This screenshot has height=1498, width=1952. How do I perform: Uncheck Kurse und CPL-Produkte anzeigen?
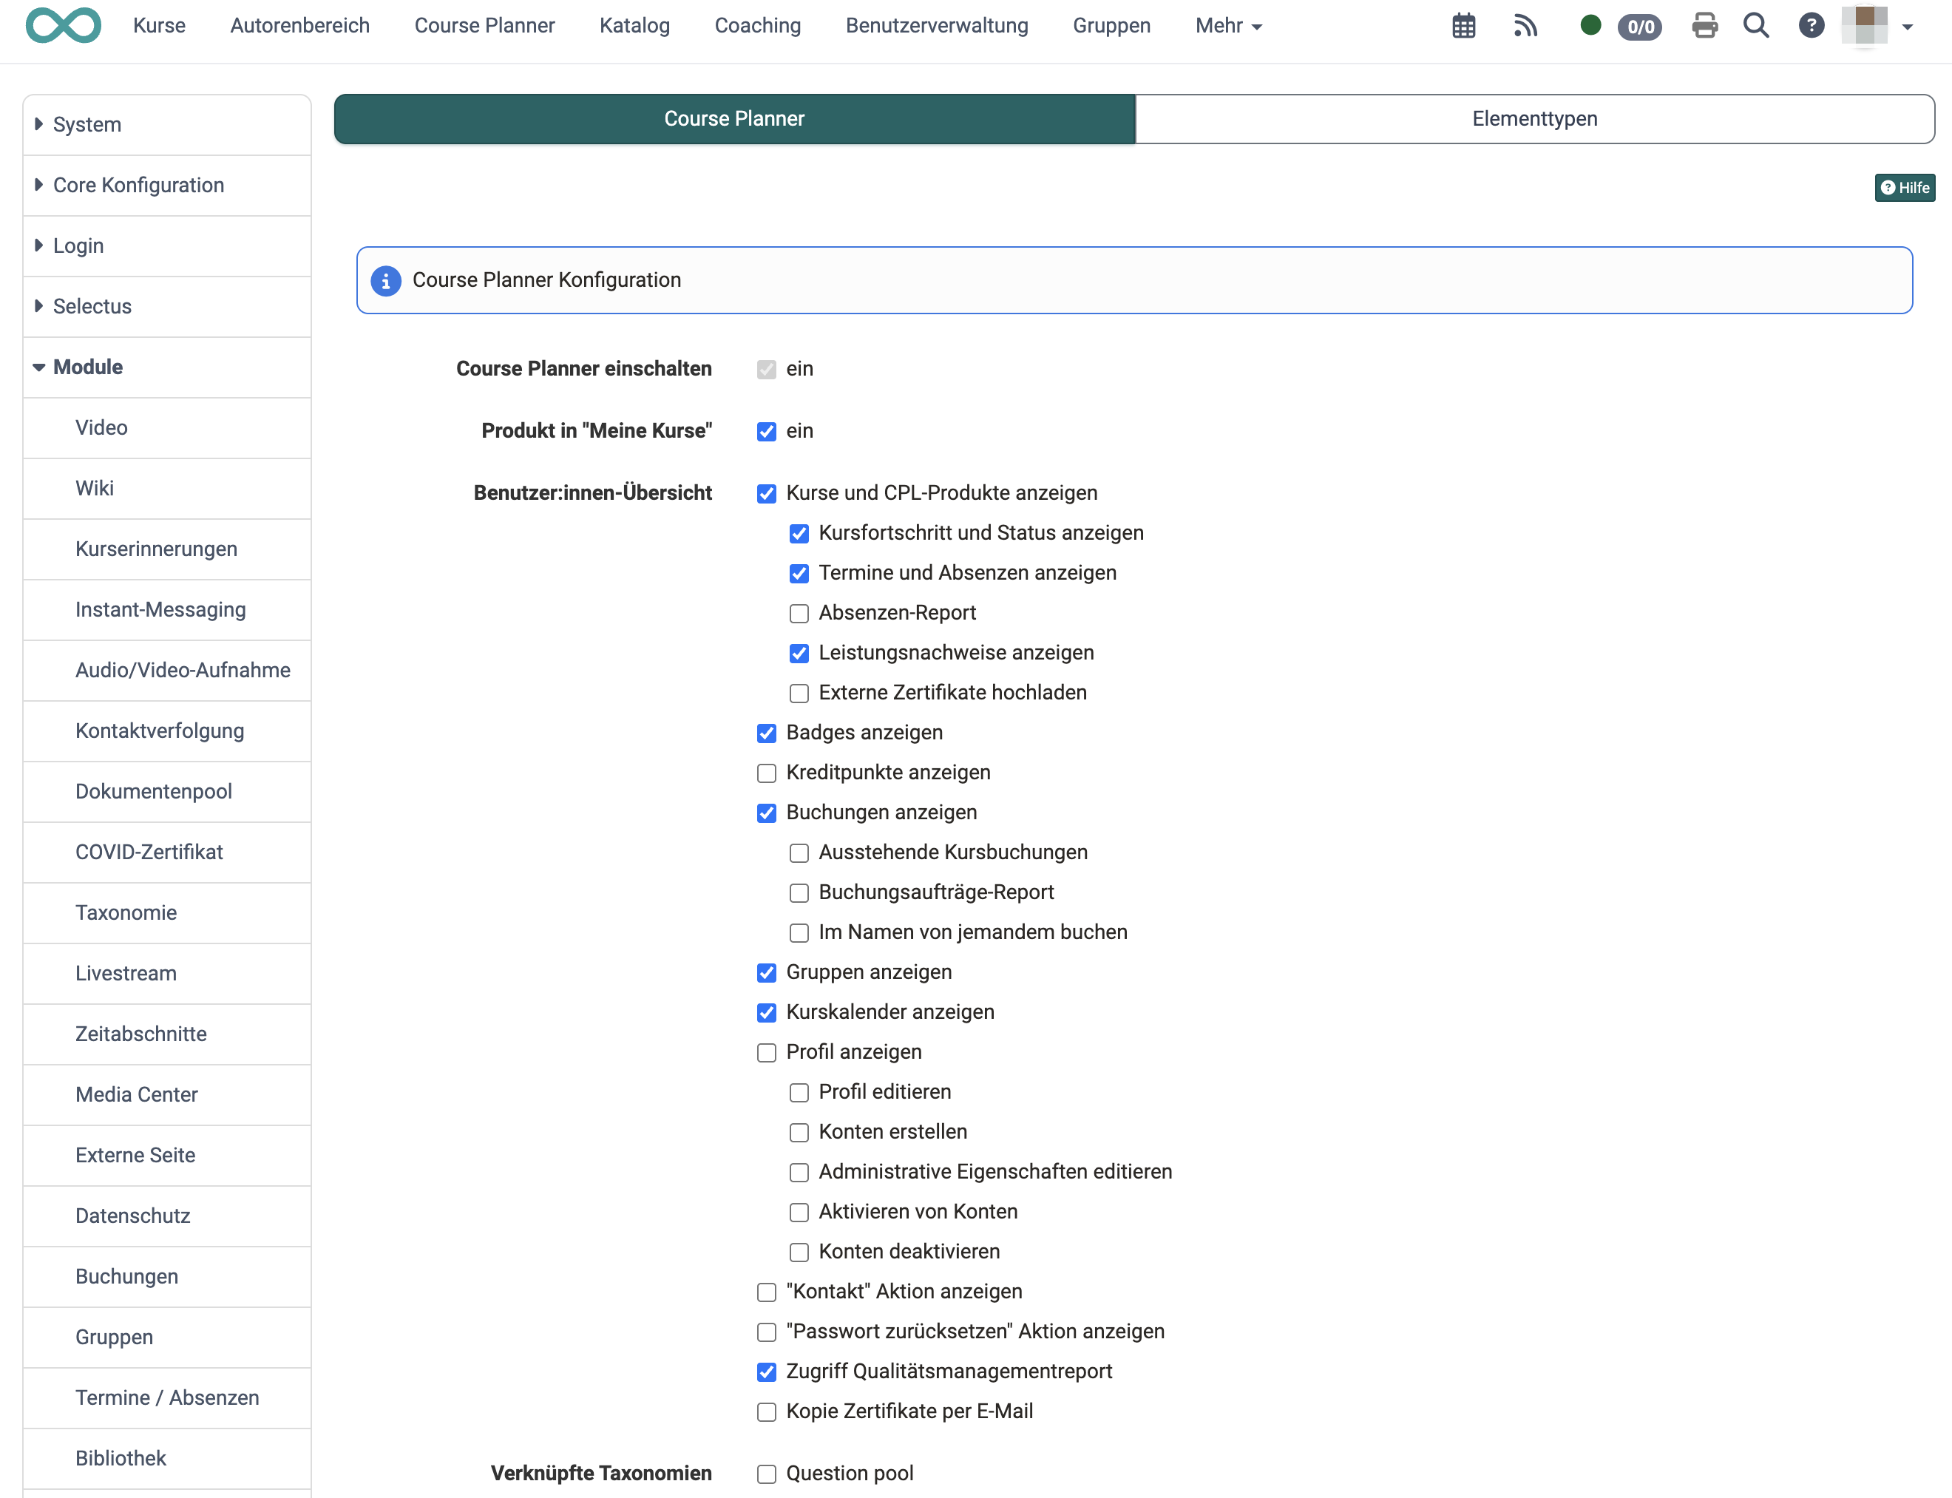(767, 494)
